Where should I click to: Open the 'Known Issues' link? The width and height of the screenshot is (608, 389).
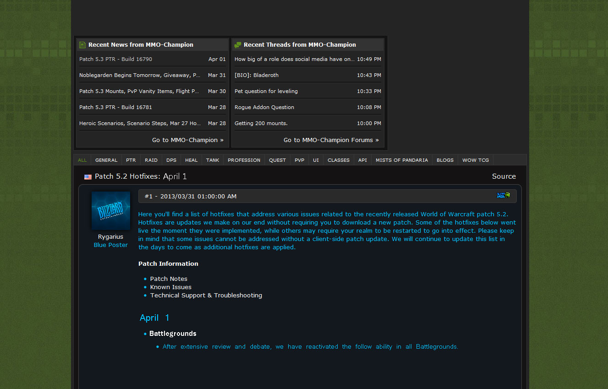[171, 287]
